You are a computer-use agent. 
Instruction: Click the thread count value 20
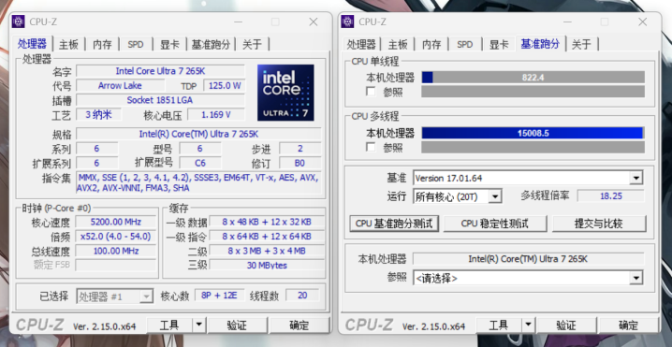click(302, 296)
